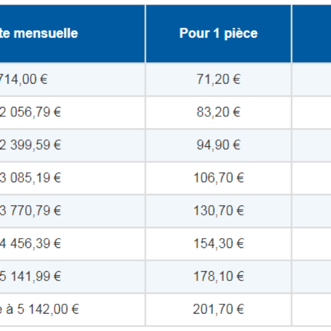Select the 106,70 € price cell

(218, 178)
